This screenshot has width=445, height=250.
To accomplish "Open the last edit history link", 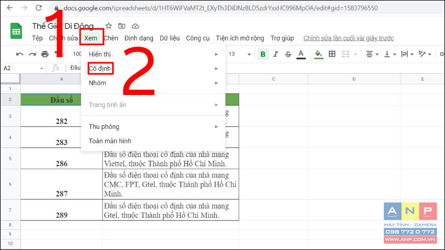I will (x=349, y=38).
